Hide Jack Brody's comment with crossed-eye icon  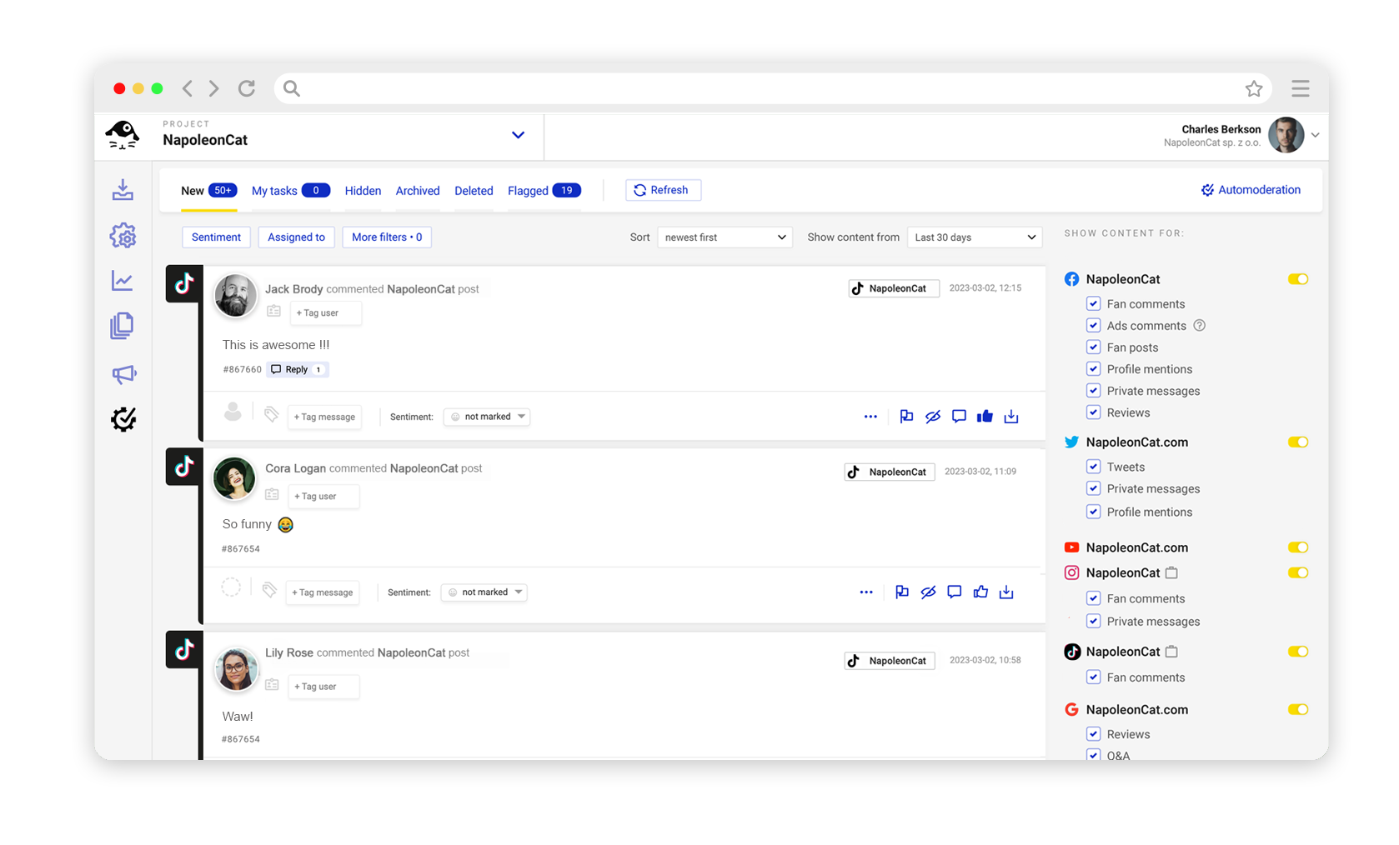point(933,416)
